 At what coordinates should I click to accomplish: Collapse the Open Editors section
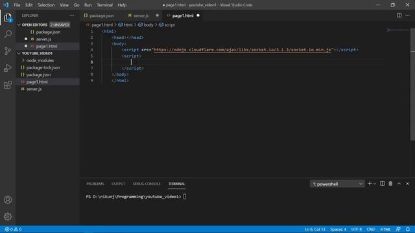[x=19, y=25]
